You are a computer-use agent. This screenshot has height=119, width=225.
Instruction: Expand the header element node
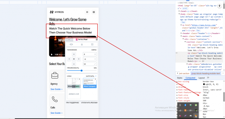click(x=181, y=33)
